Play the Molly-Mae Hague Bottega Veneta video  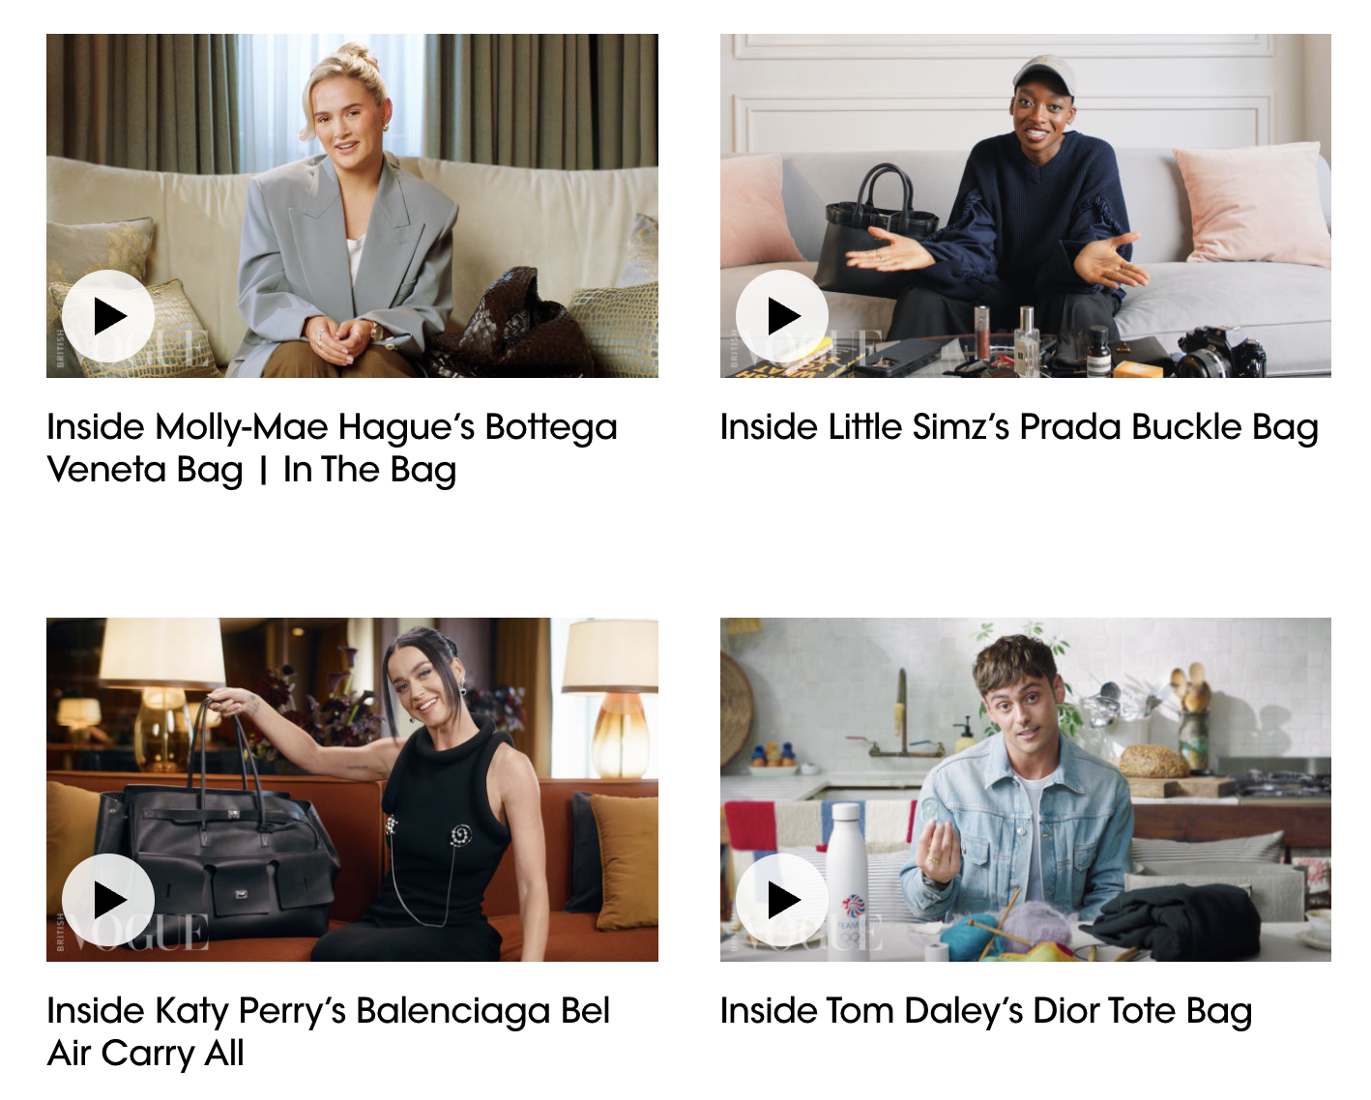pos(108,316)
